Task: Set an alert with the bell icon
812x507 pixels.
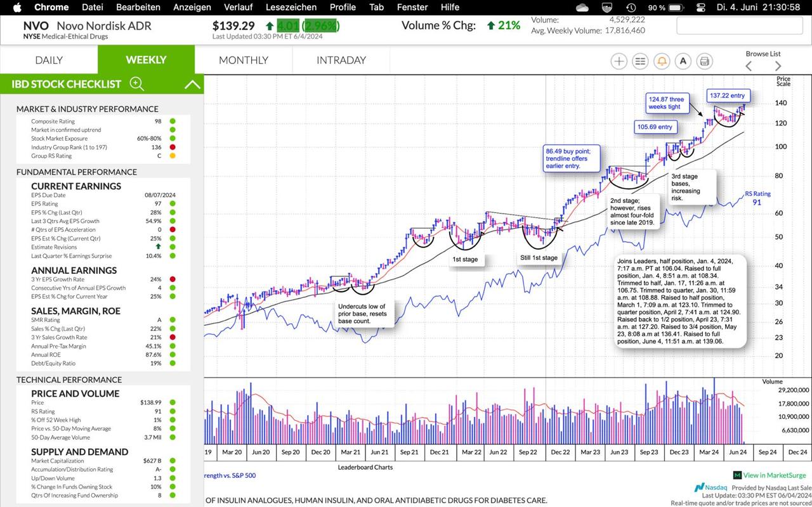Action: point(662,61)
